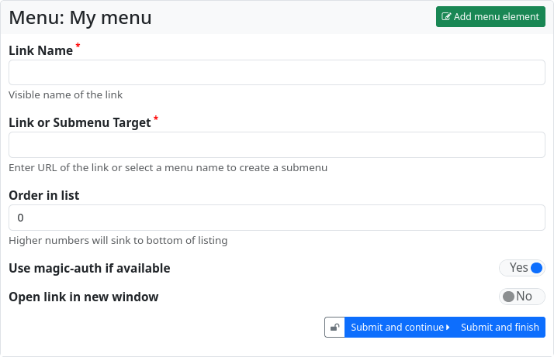Focus the Link Name text field
The image size is (554, 357).
coord(277,73)
